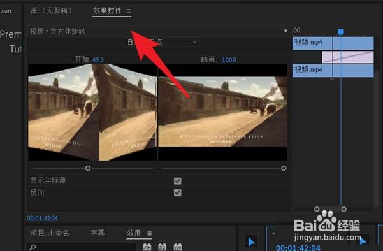Filter by 32-bit color effects icon
Screen dimensions: 383x251
(163, 247)
